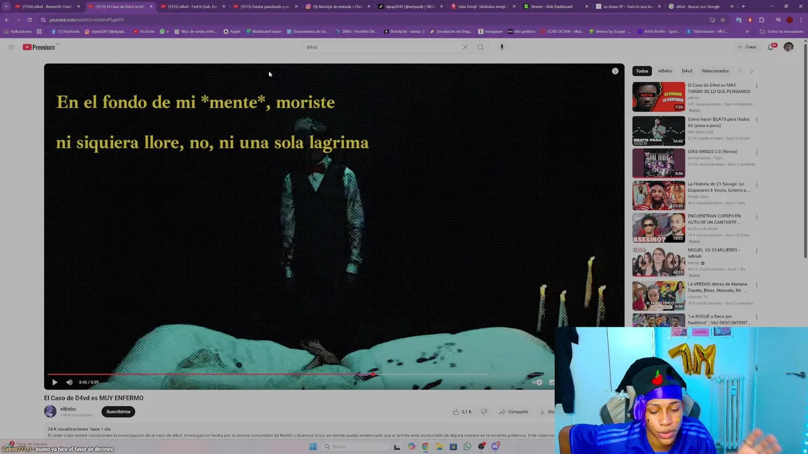This screenshot has height=454, width=808.
Task: Subscribe with the Suscribirme button
Action: [118, 412]
